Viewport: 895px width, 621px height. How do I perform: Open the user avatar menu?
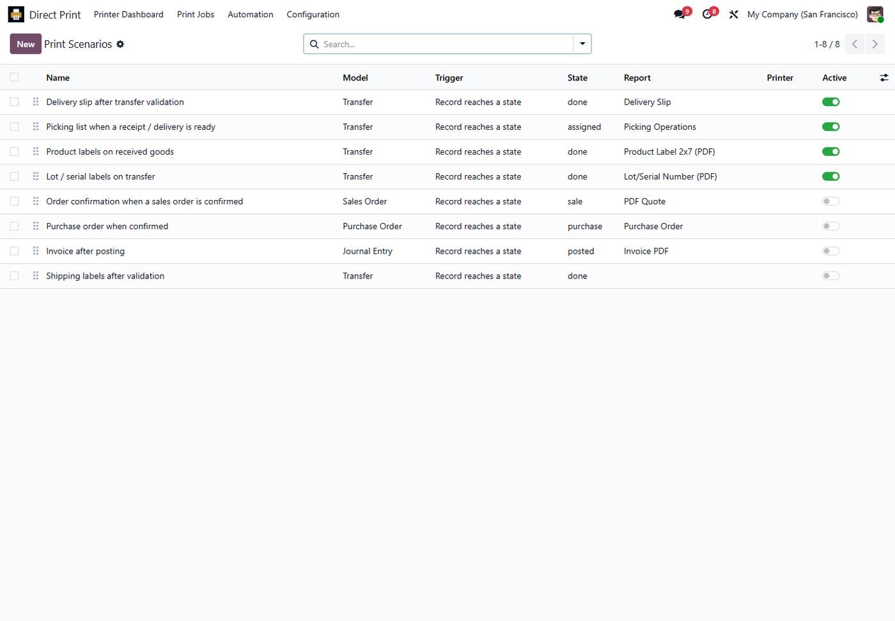click(875, 14)
